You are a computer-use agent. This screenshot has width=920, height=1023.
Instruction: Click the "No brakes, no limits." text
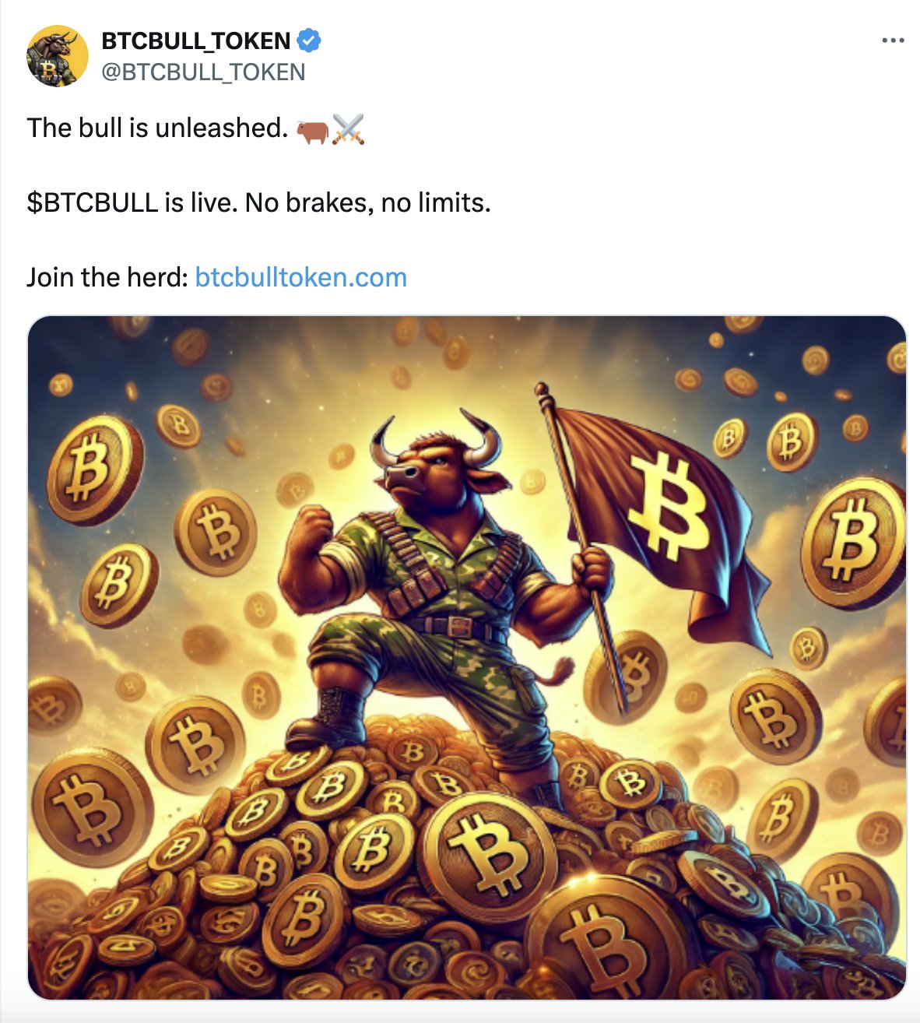point(368,202)
